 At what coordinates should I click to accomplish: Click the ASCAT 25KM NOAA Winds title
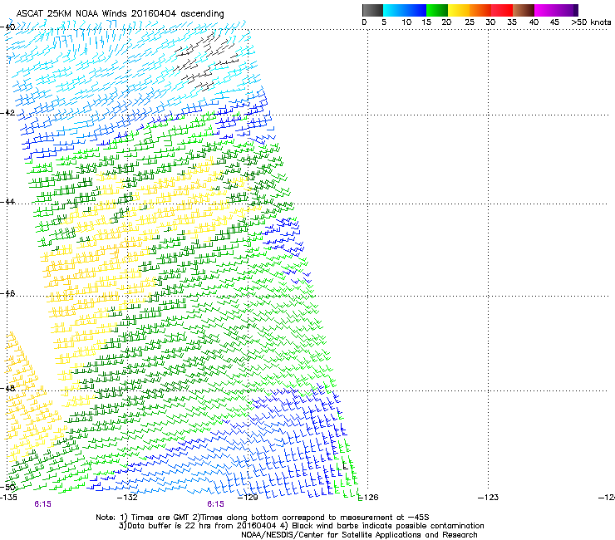click(x=120, y=14)
